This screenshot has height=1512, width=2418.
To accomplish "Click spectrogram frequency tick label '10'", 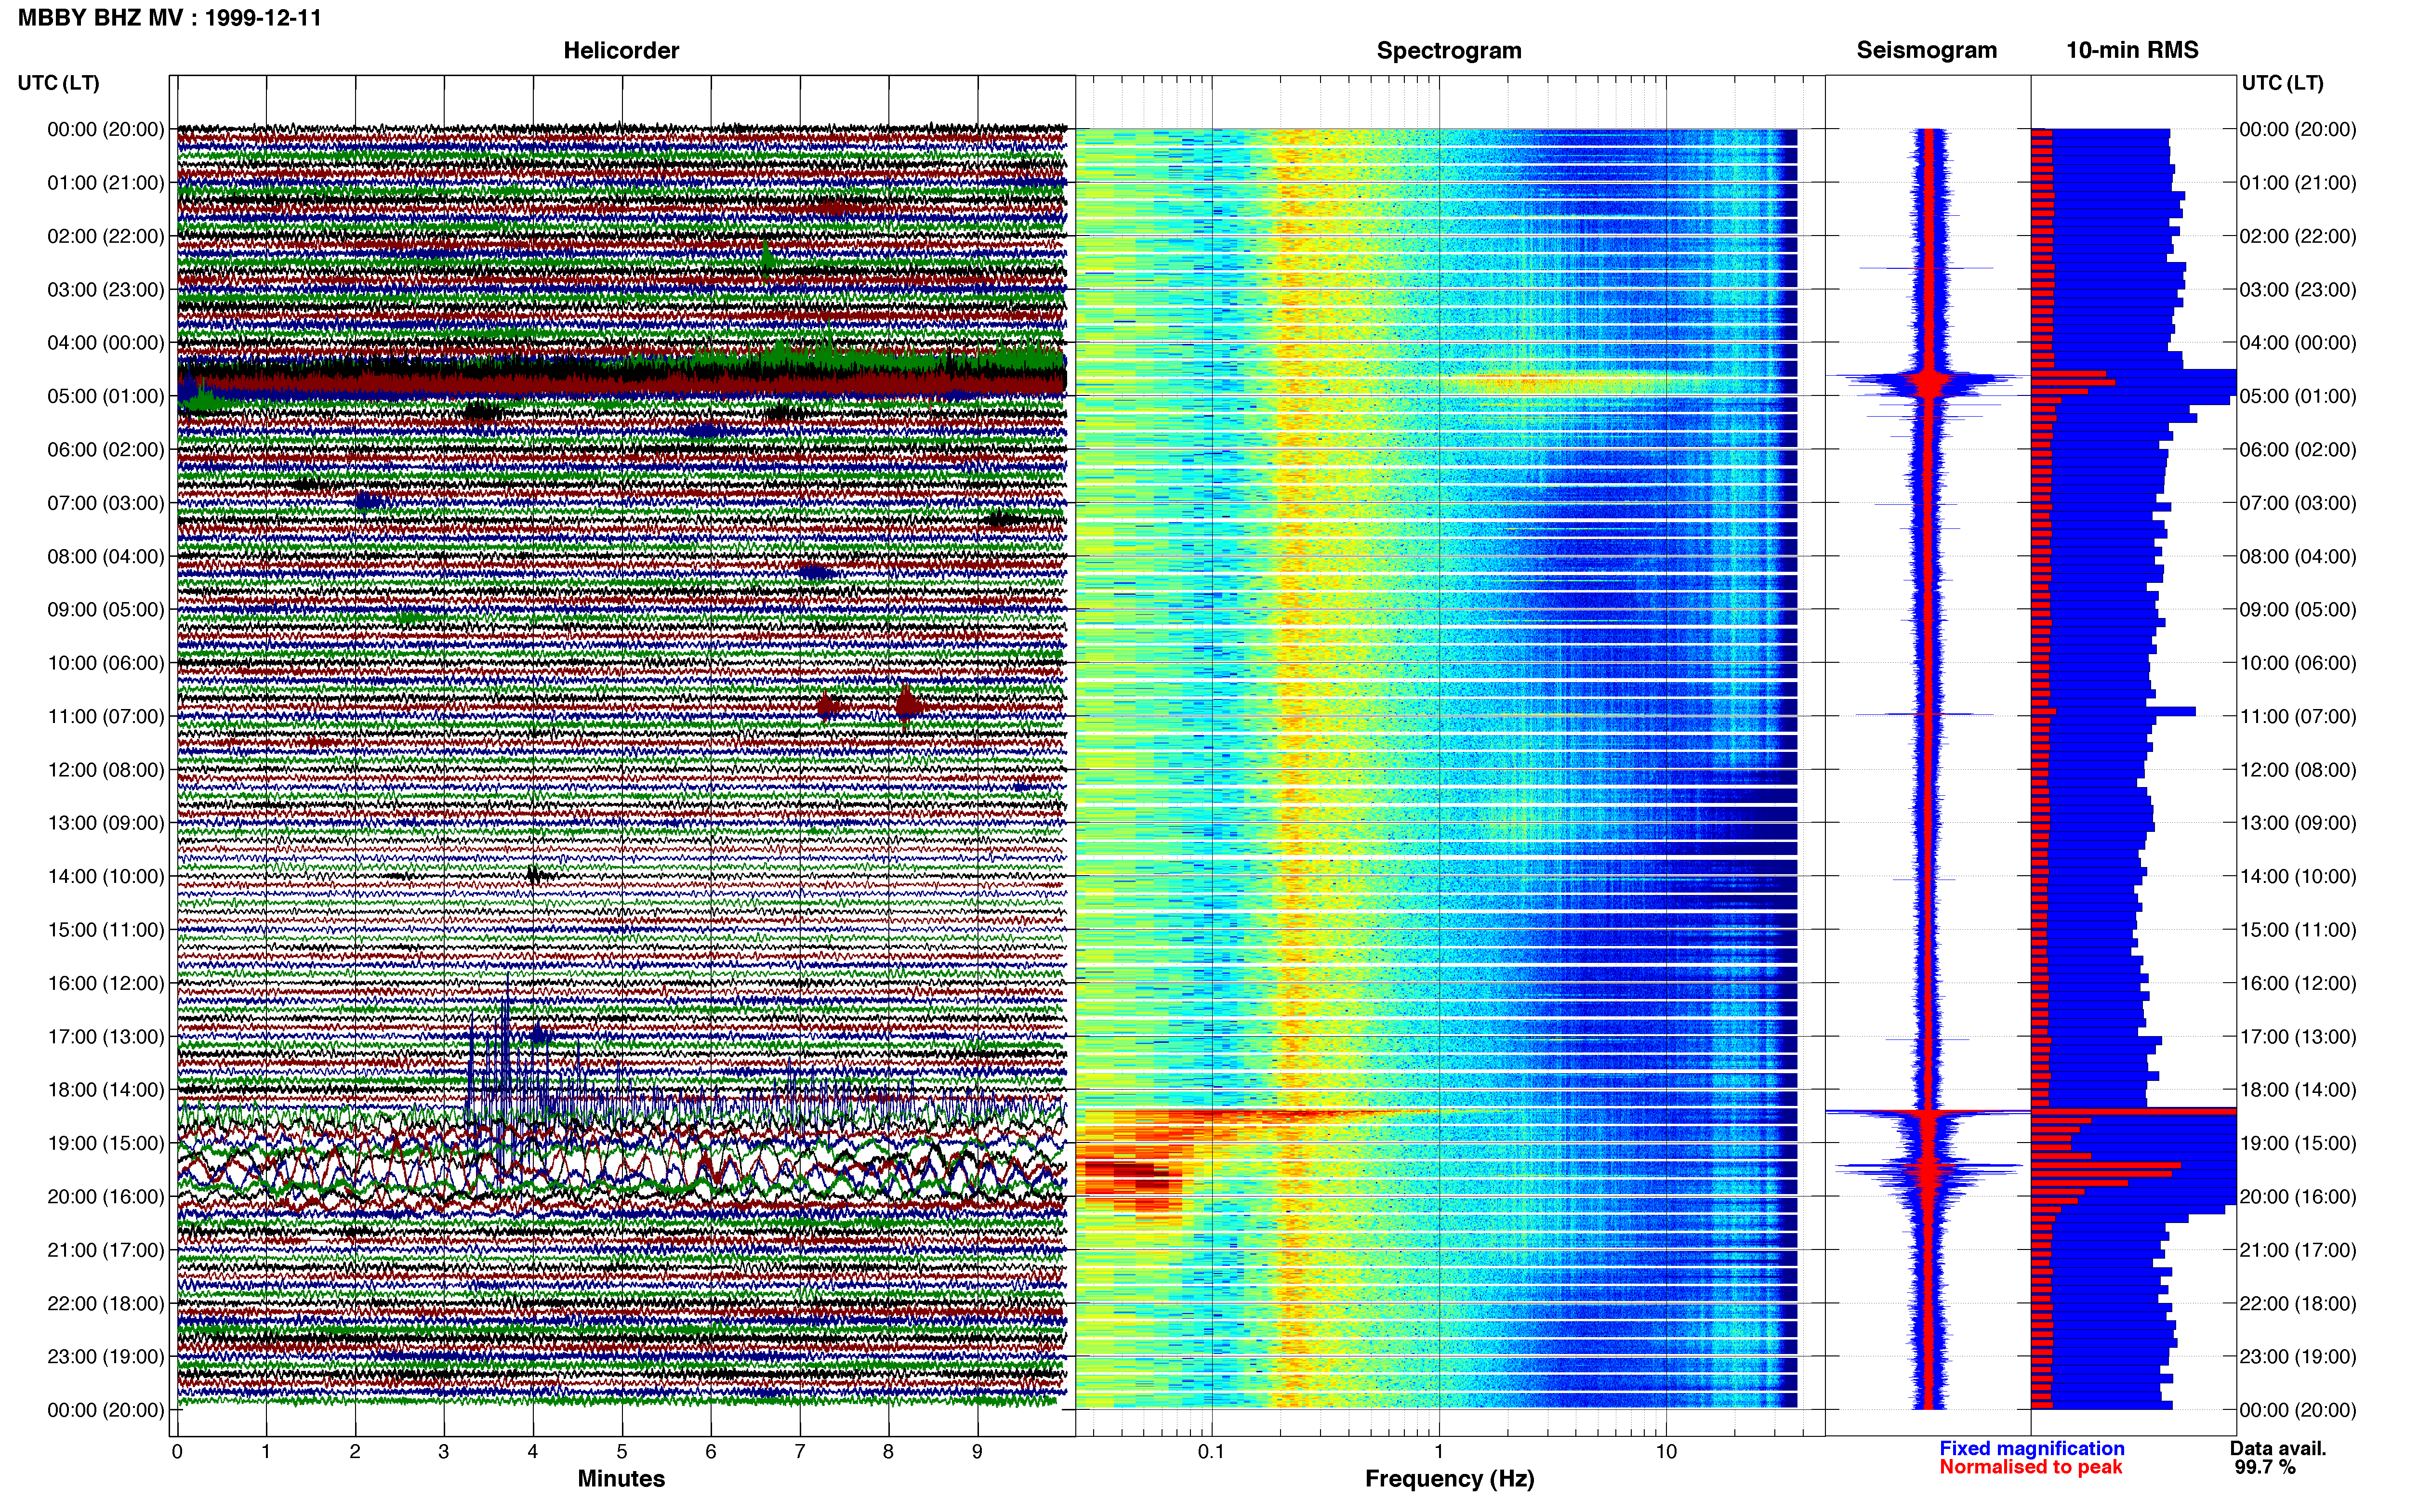I will point(1666,1451).
